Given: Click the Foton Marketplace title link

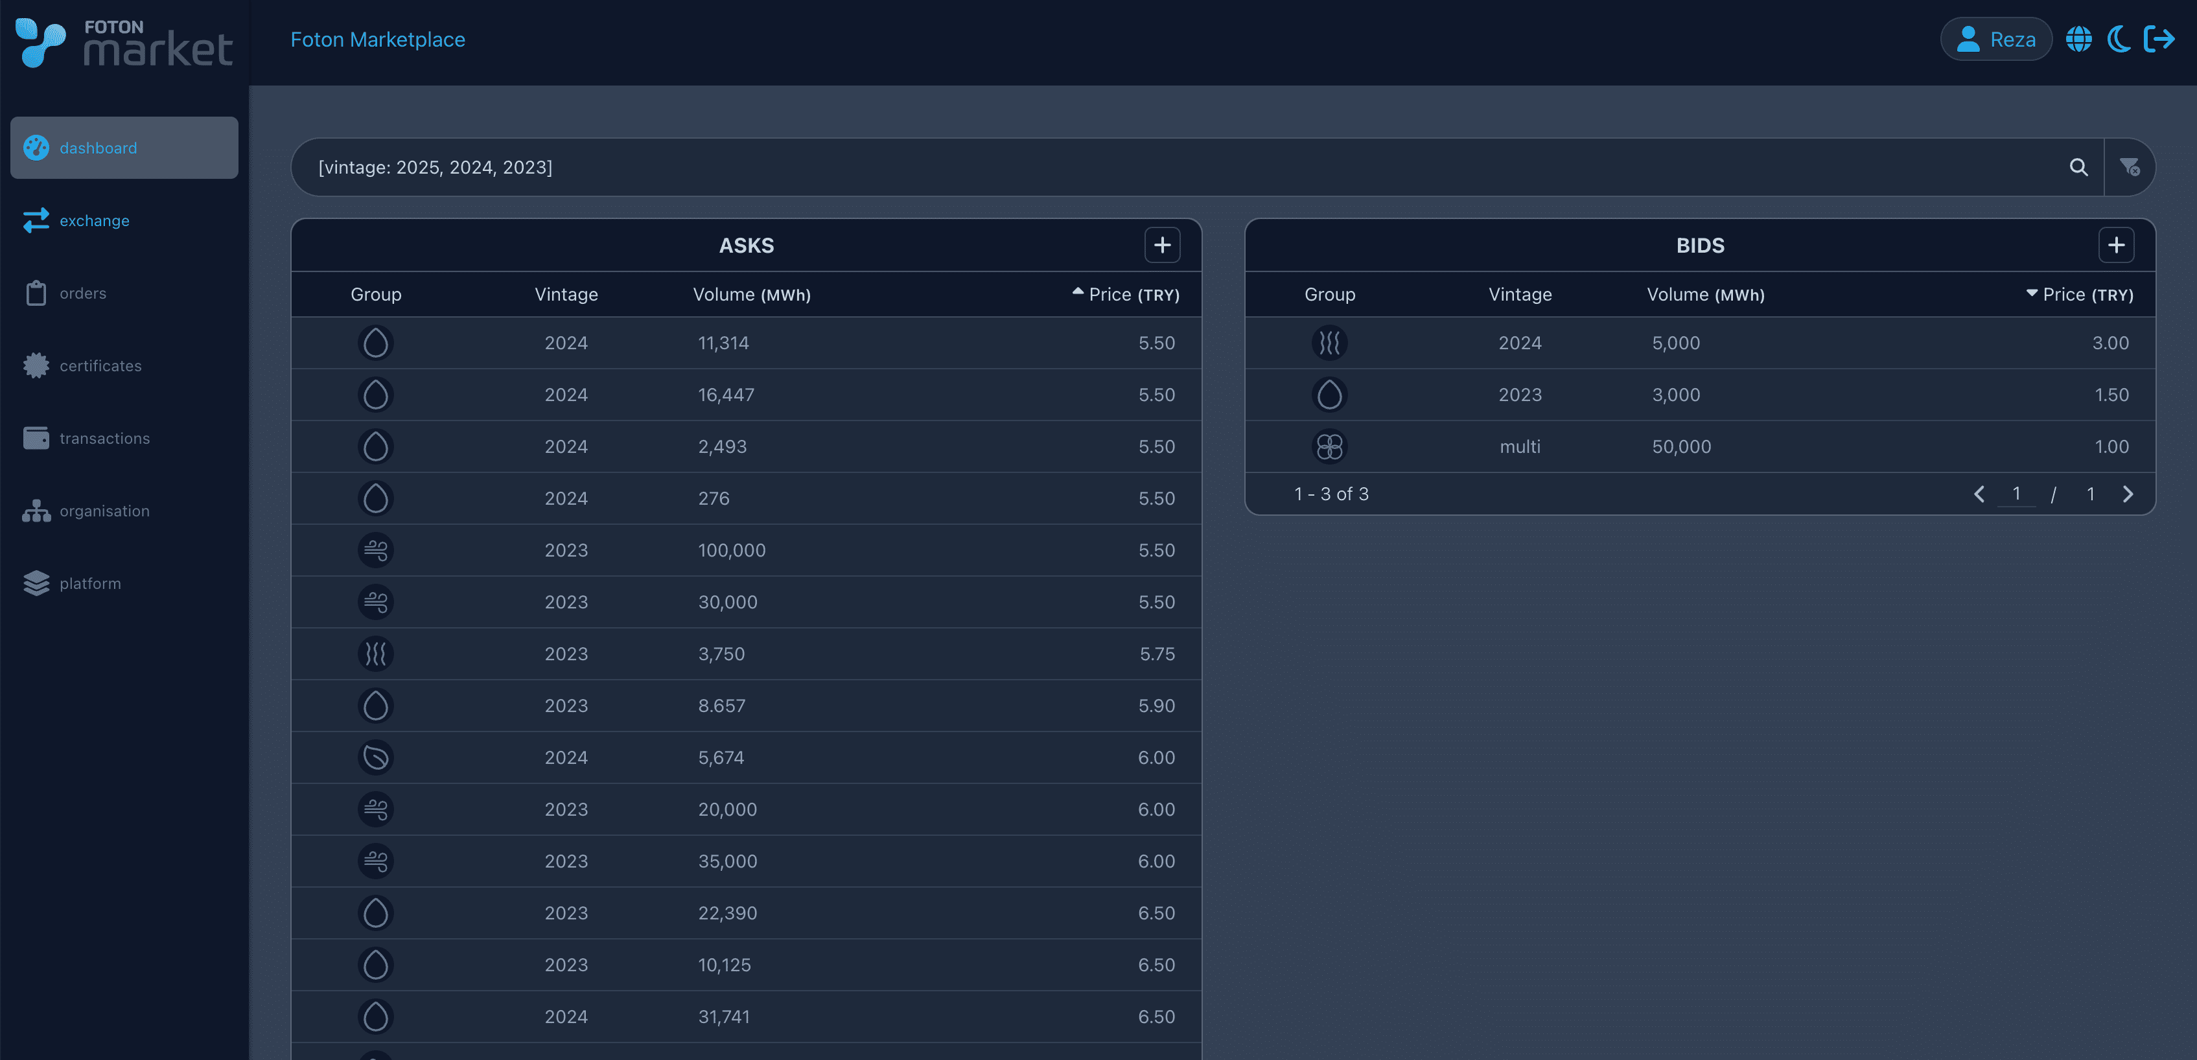Looking at the screenshot, I should pyautogui.click(x=377, y=40).
